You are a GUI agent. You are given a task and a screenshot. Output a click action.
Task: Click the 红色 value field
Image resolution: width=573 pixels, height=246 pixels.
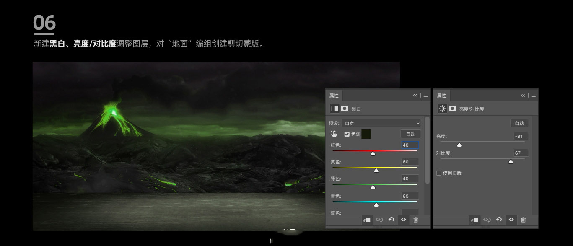410,145
